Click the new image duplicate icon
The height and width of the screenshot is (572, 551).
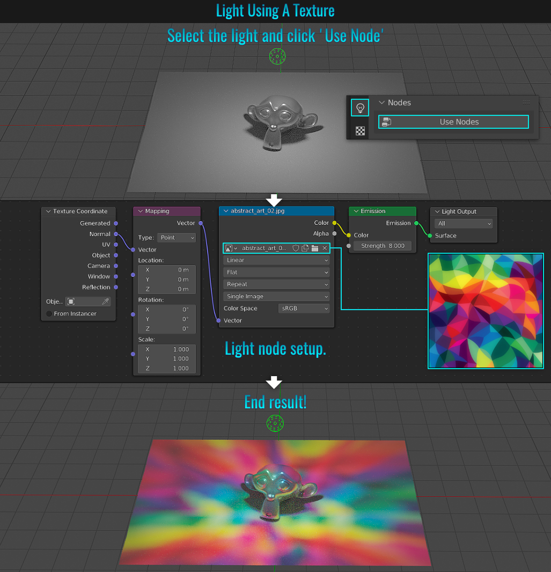click(305, 248)
